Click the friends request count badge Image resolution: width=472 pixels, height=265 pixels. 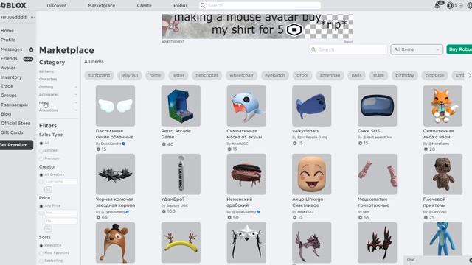[x=28, y=59]
